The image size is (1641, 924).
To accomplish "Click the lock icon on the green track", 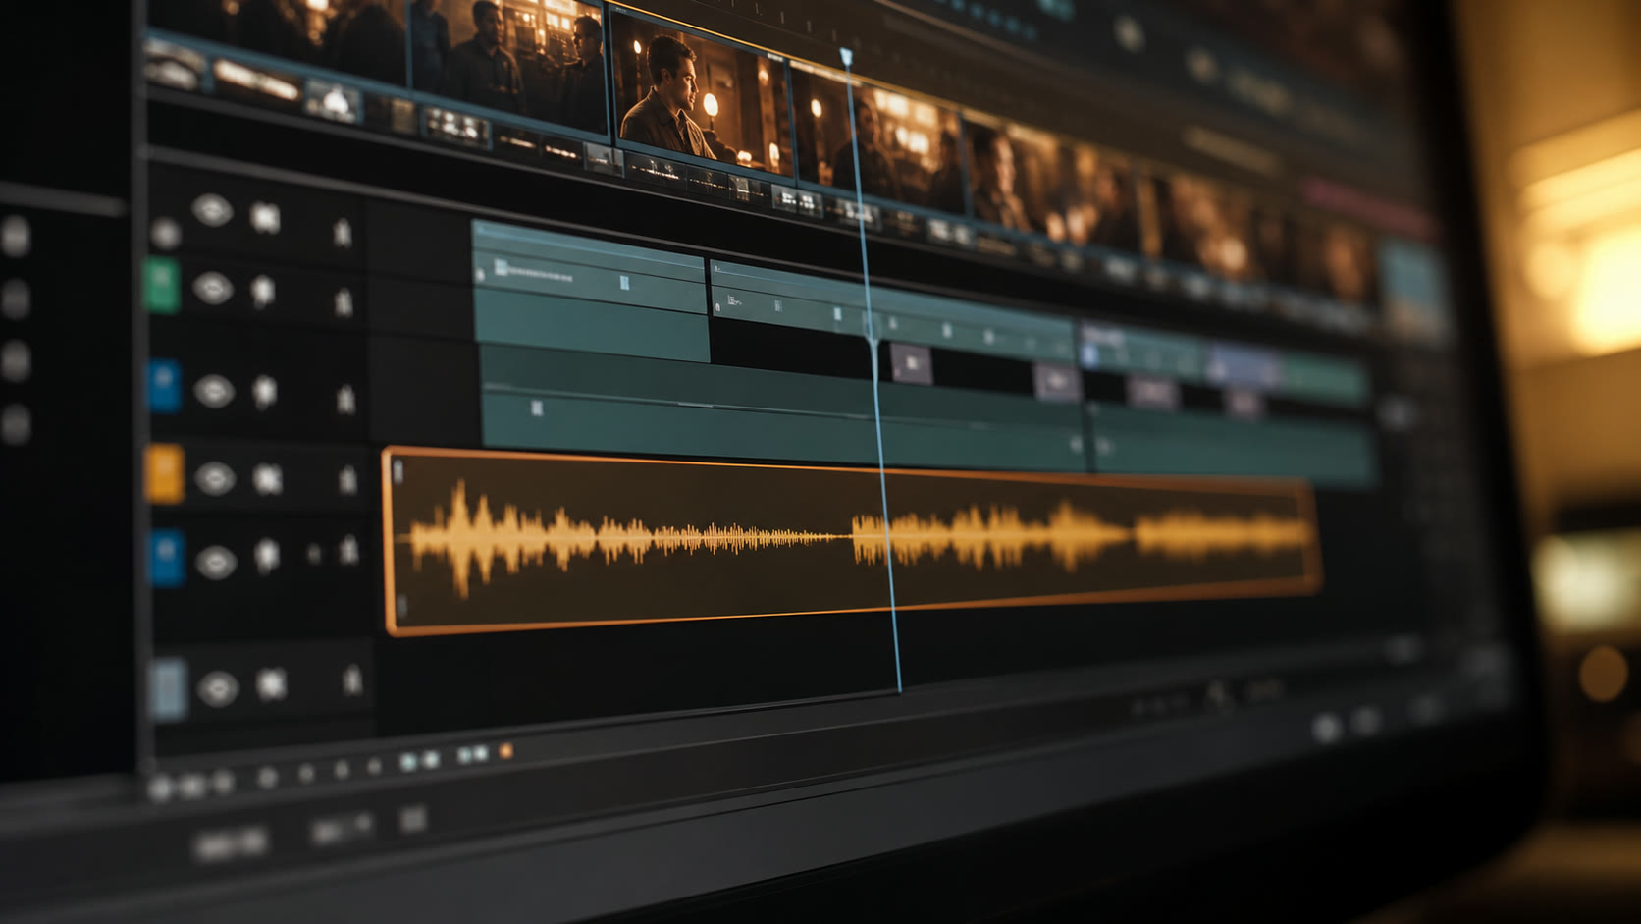I will click(343, 301).
